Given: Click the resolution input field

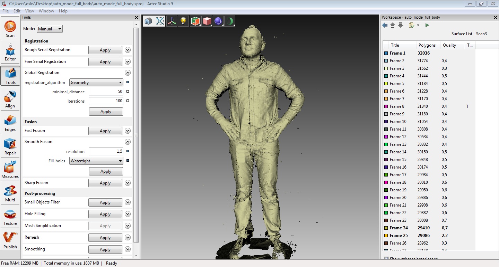Looking at the screenshot, I should tap(106, 151).
